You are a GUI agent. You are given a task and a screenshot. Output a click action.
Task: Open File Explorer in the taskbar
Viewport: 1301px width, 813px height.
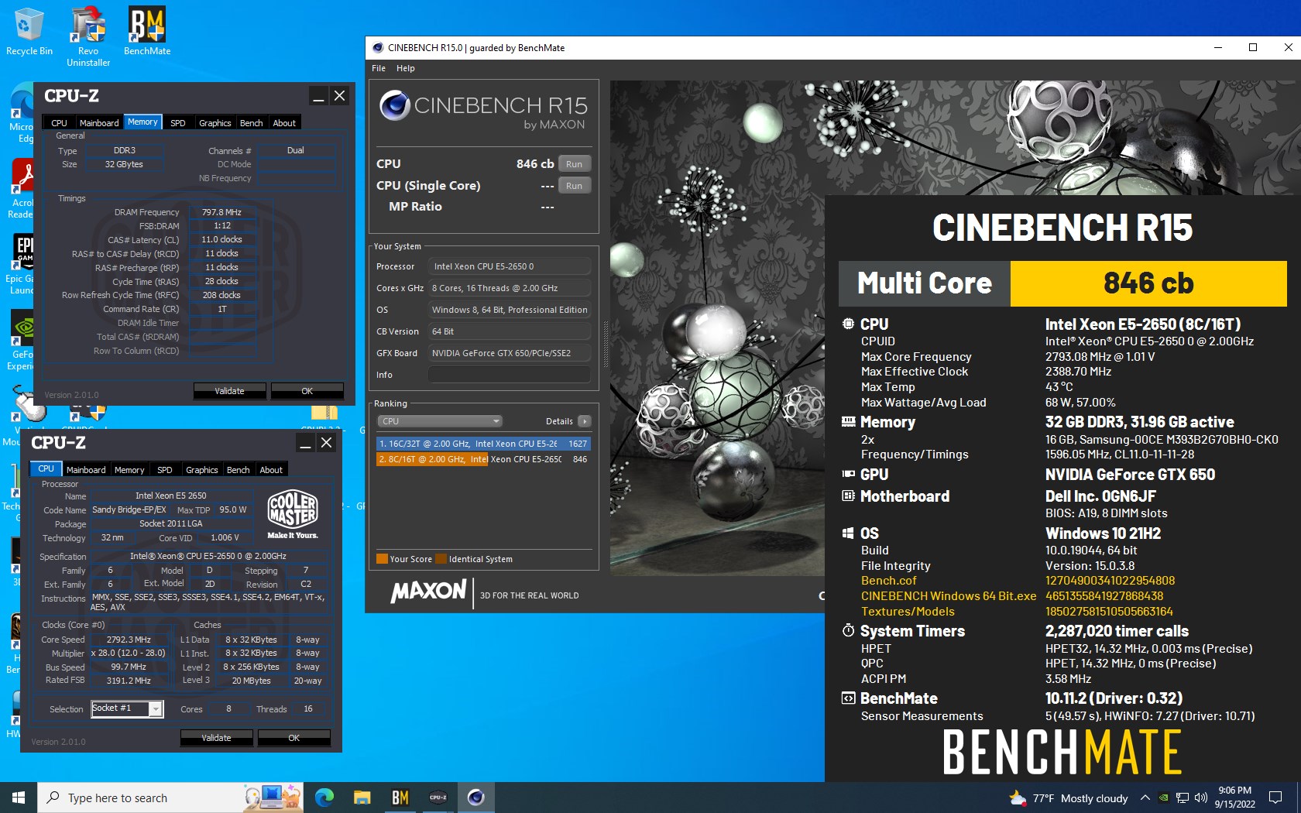coord(362,798)
